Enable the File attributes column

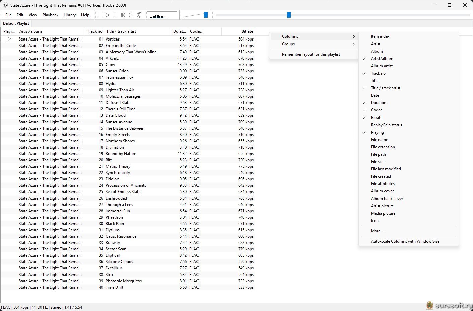(x=408, y=184)
